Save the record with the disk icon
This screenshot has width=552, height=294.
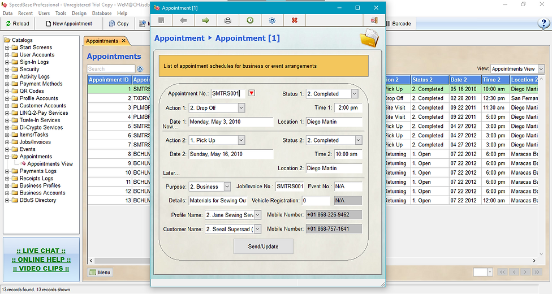161,20
